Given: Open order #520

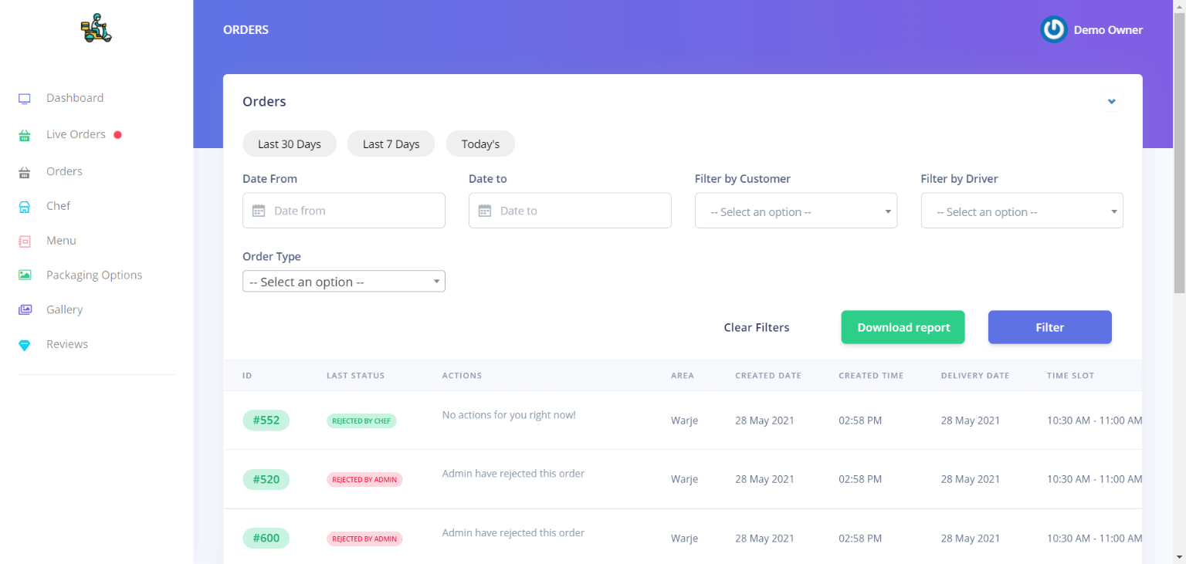Looking at the screenshot, I should pos(266,479).
